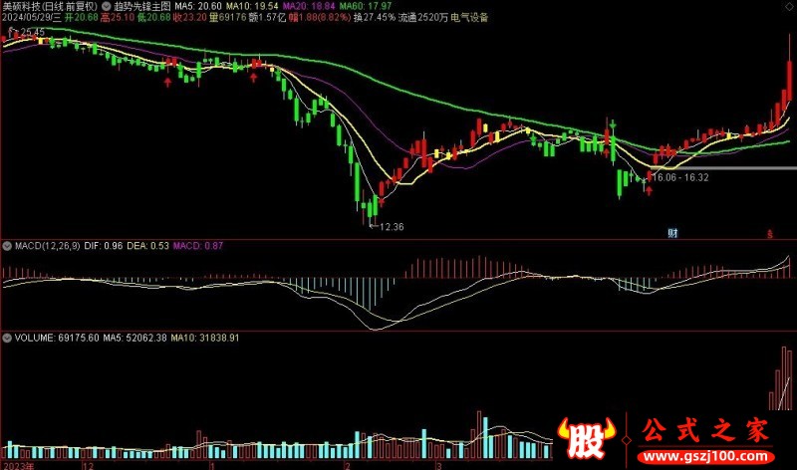This screenshot has height=470, width=797.
Task: Click the 财 financial marker on chart
Action: [x=672, y=233]
